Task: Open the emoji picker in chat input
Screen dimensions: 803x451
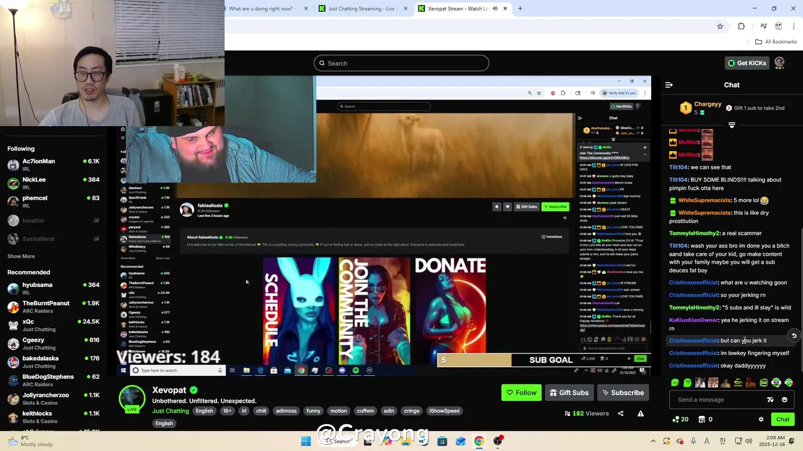Action: click(784, 400)
